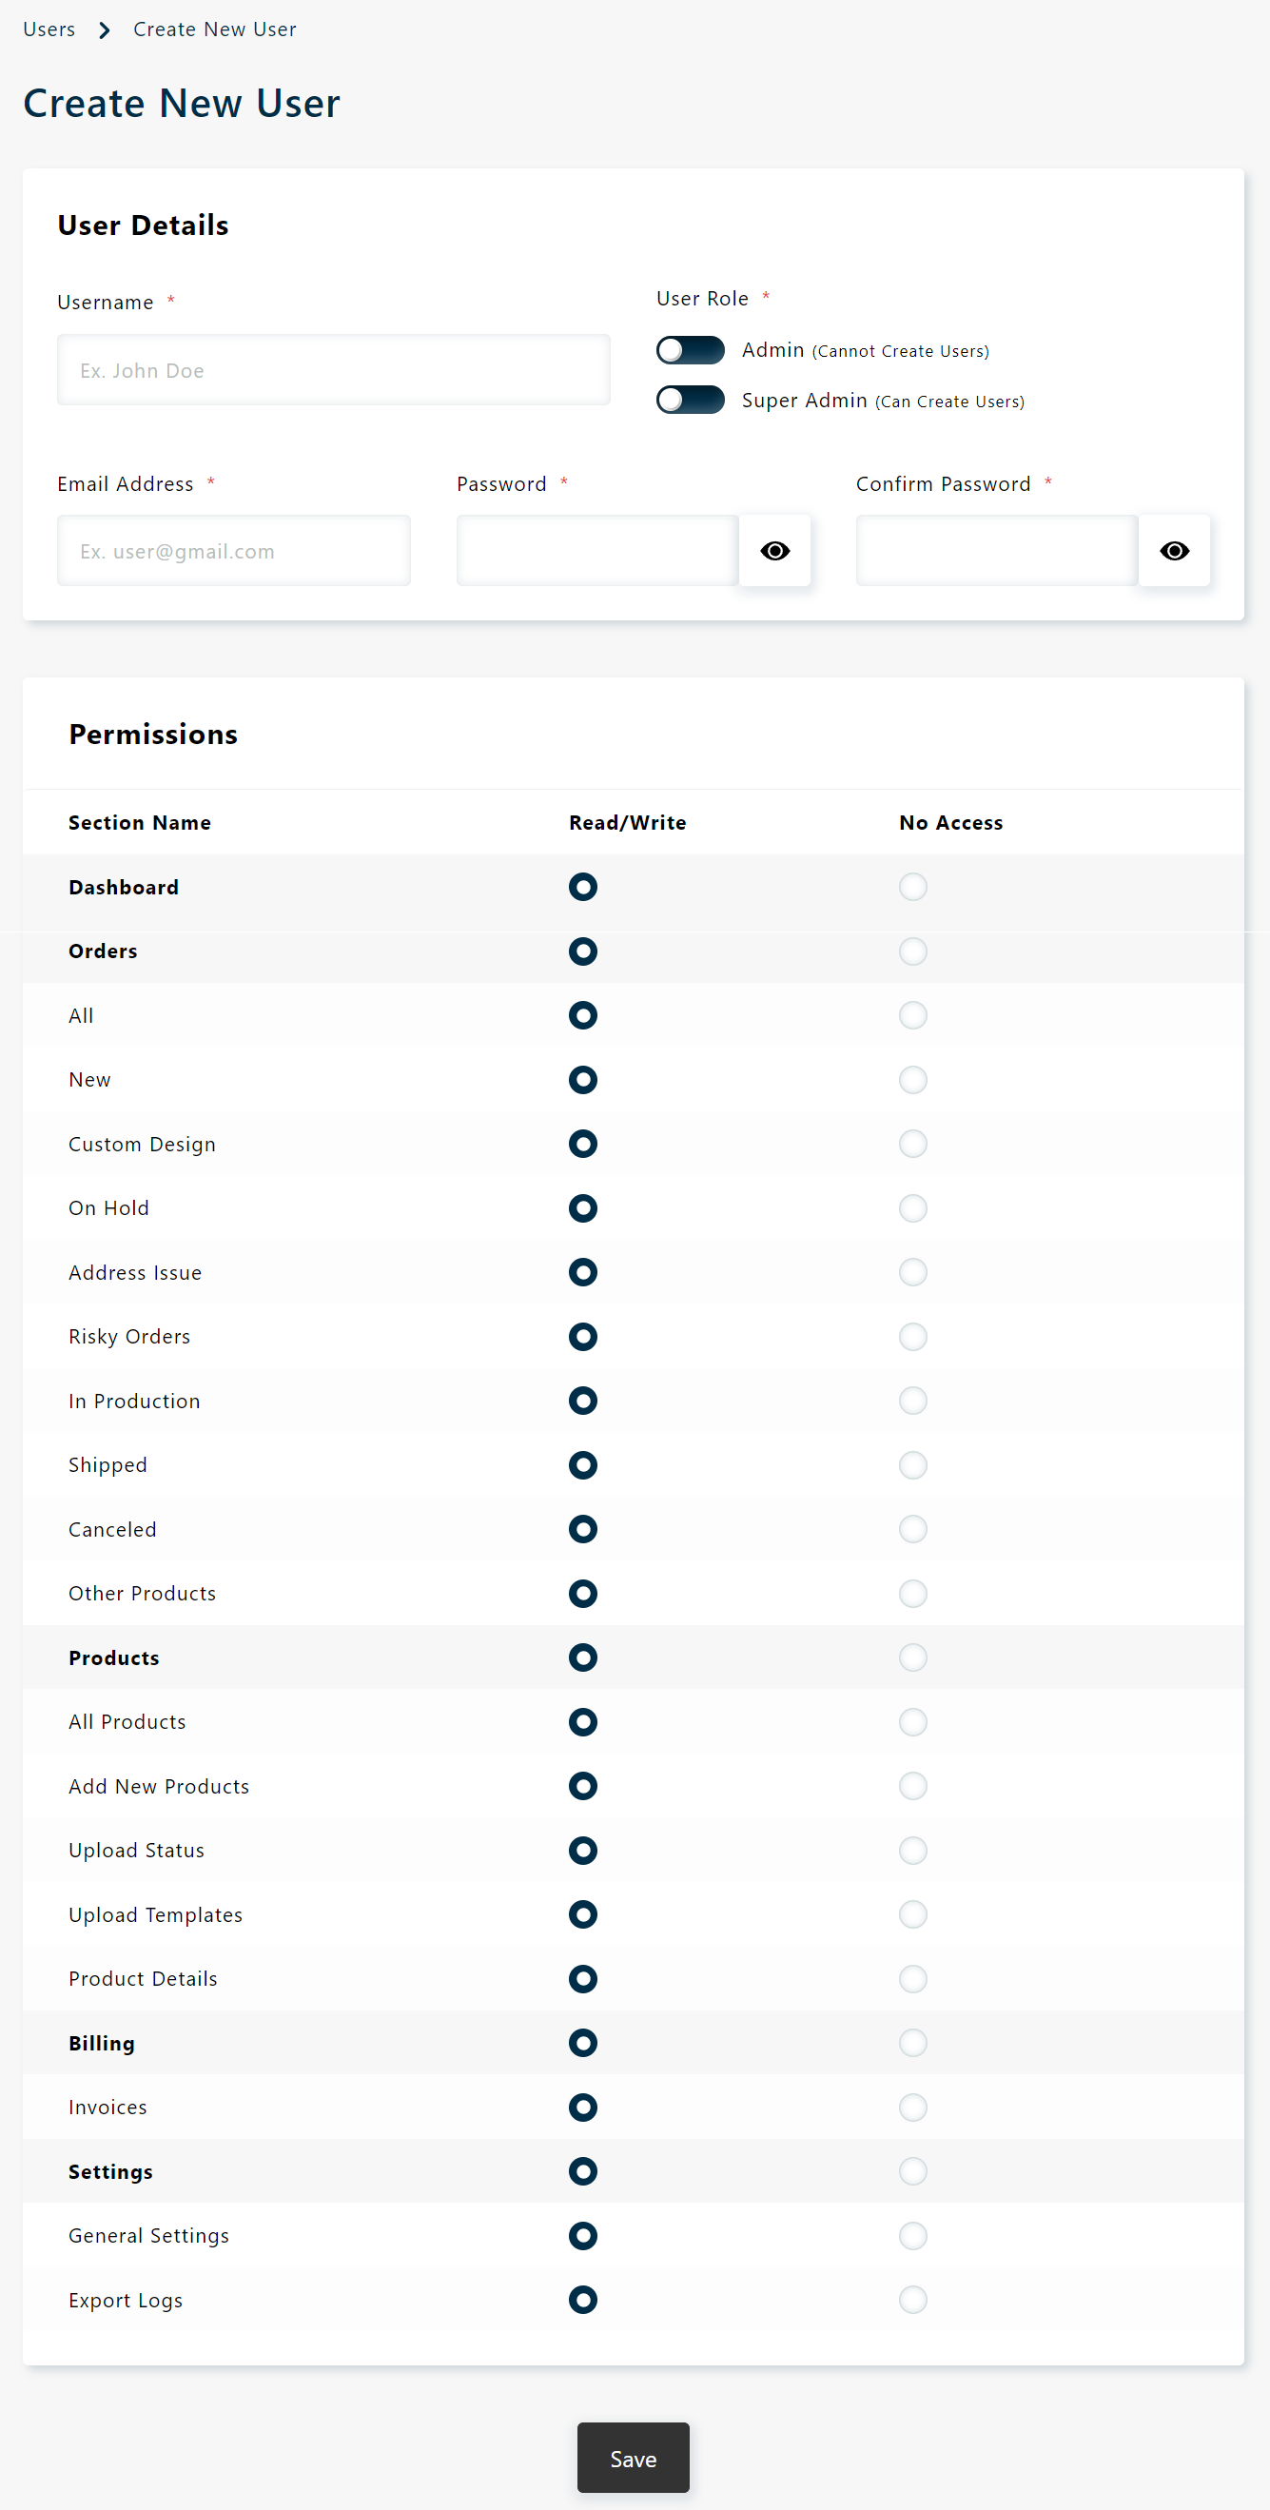Click the Email Address field

coord(234,551)
